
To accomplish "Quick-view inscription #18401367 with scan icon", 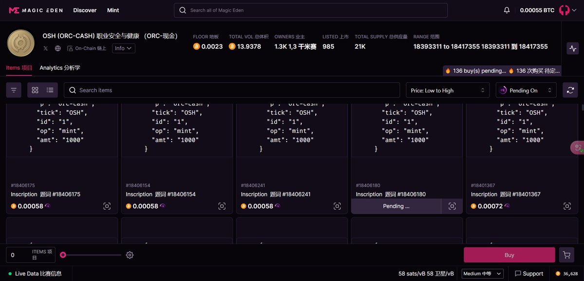I will click(567, 206).
